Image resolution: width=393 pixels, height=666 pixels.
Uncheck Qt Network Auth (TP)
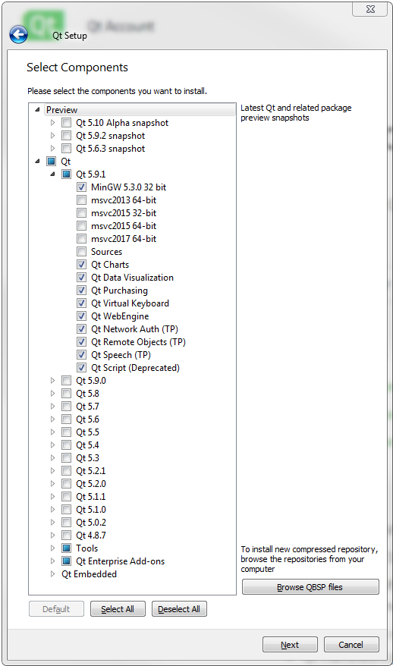(x=82, y=329)
